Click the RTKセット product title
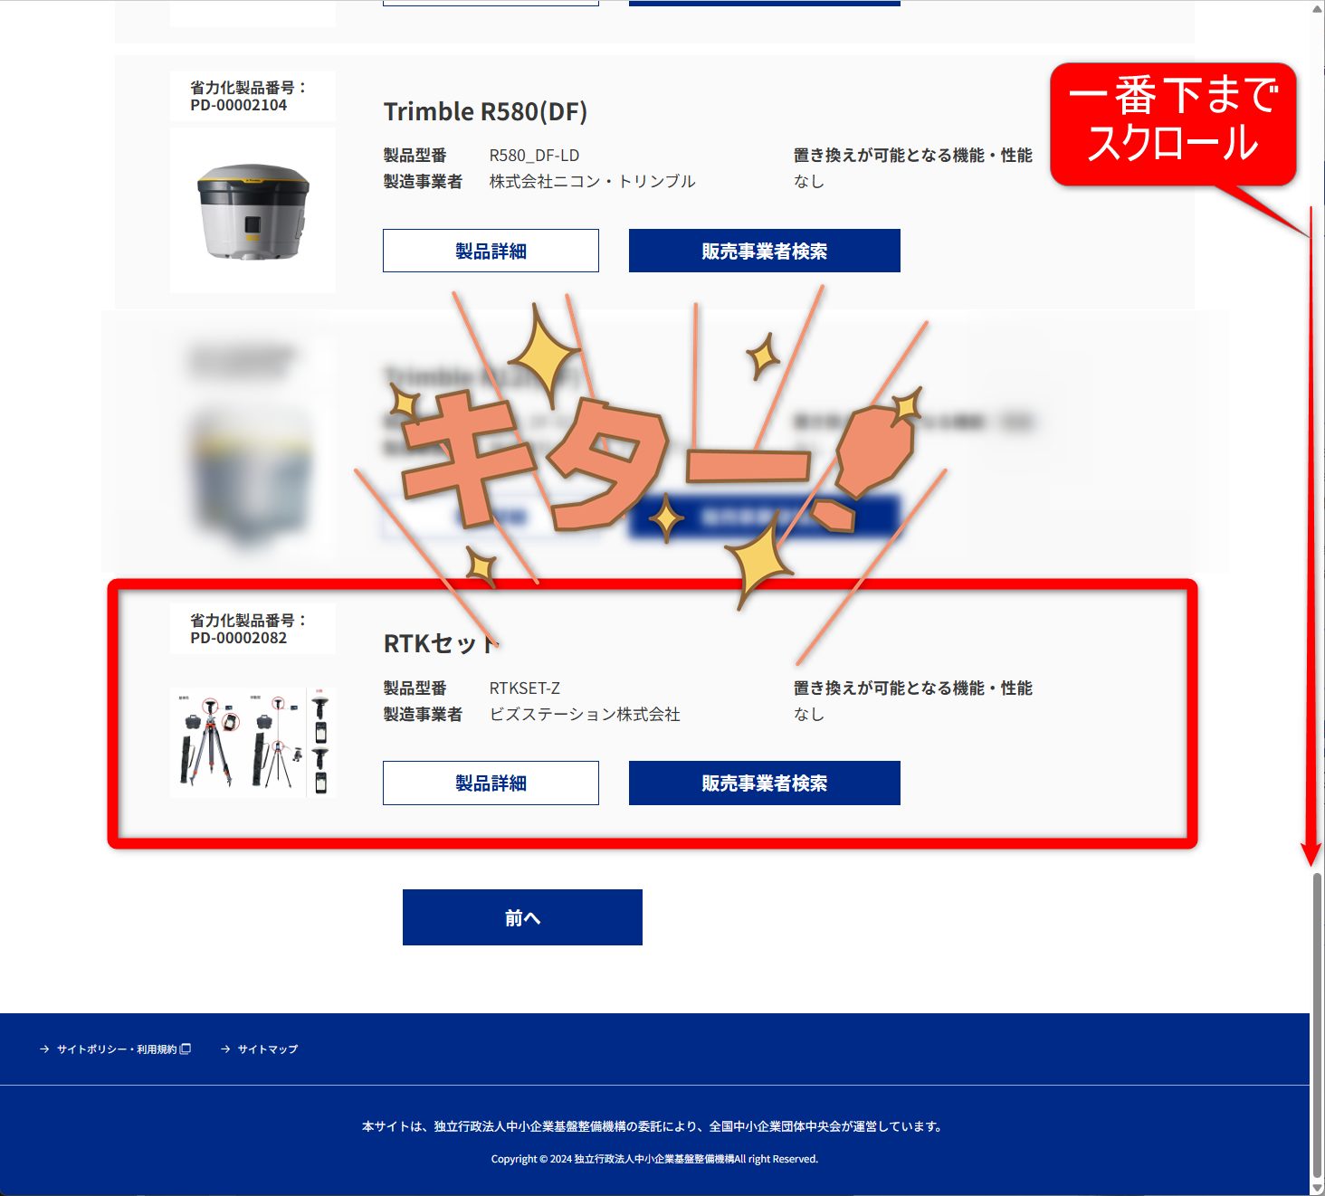 tap(442, 643)
